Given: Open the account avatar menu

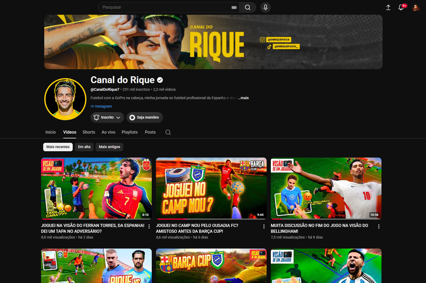Looking at the screenshot, I should click(x=416, y=7).
